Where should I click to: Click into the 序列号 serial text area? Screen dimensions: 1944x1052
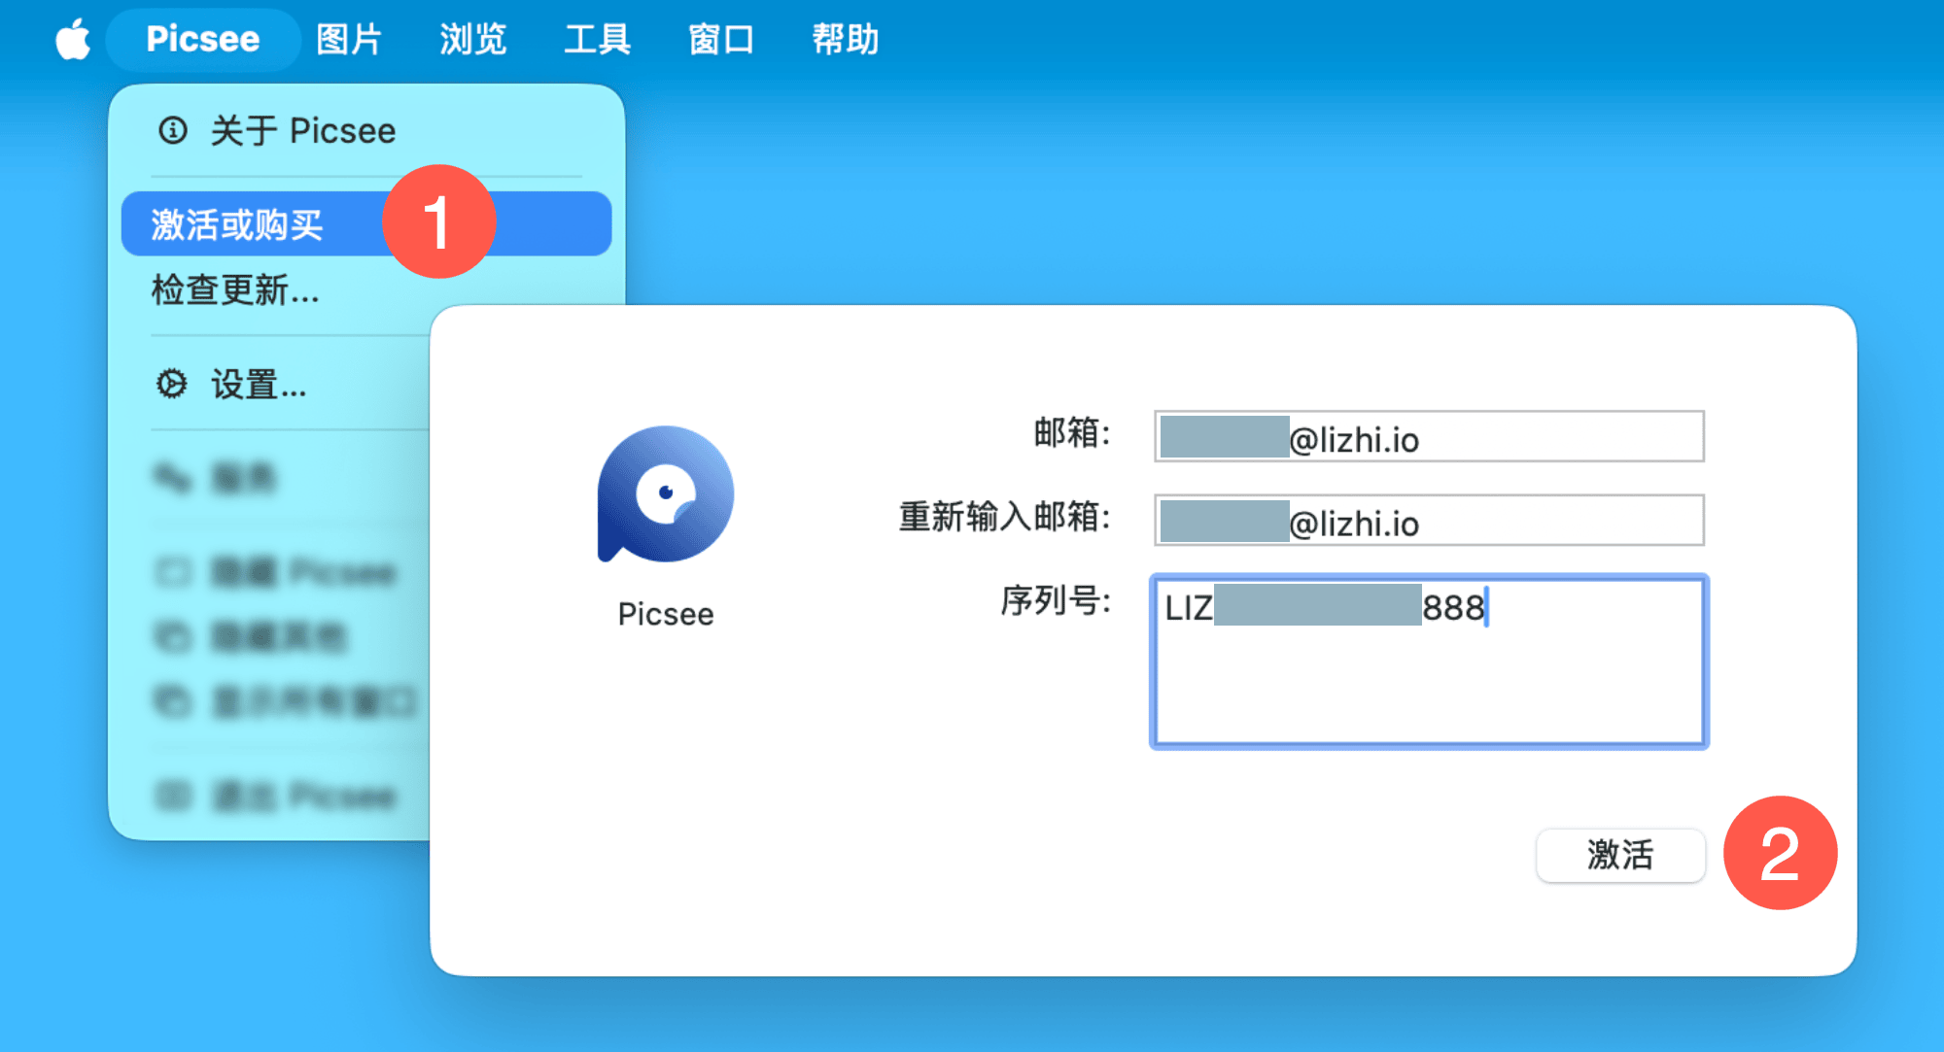(x=1429, y=680)
